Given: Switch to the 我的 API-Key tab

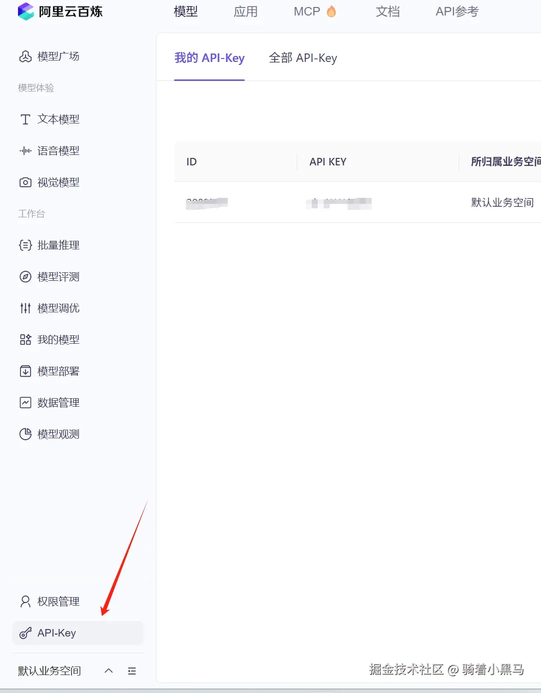Looking at the screenshot, I should (209, 58).
